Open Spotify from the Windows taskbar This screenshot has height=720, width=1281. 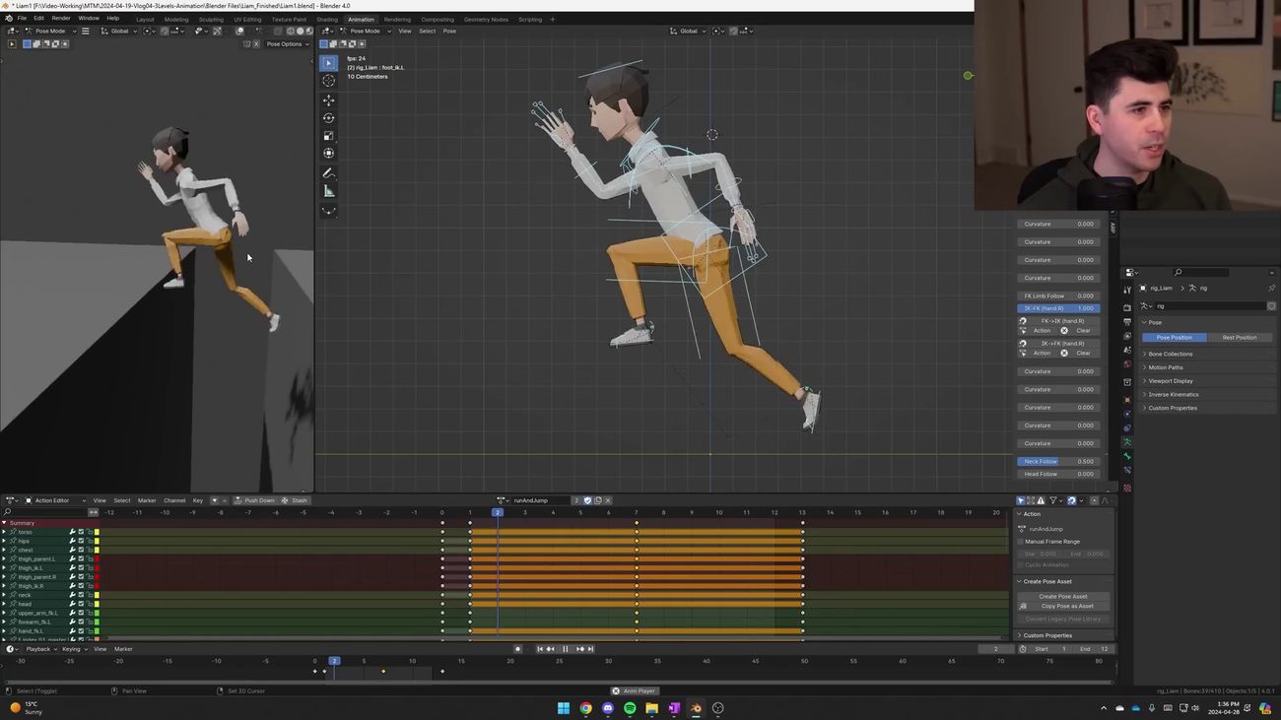coord(630,708)
